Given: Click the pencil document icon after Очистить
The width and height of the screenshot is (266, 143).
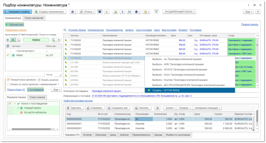Looking at the screenshot, I should point(158,108).
